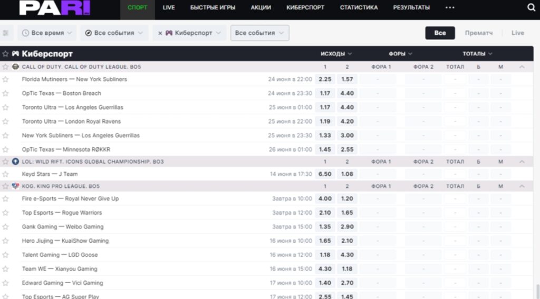The height and width of the screenshot is (299, 540).
Task: Collapse the KOG King Pro League section
Action: [522, 186]
